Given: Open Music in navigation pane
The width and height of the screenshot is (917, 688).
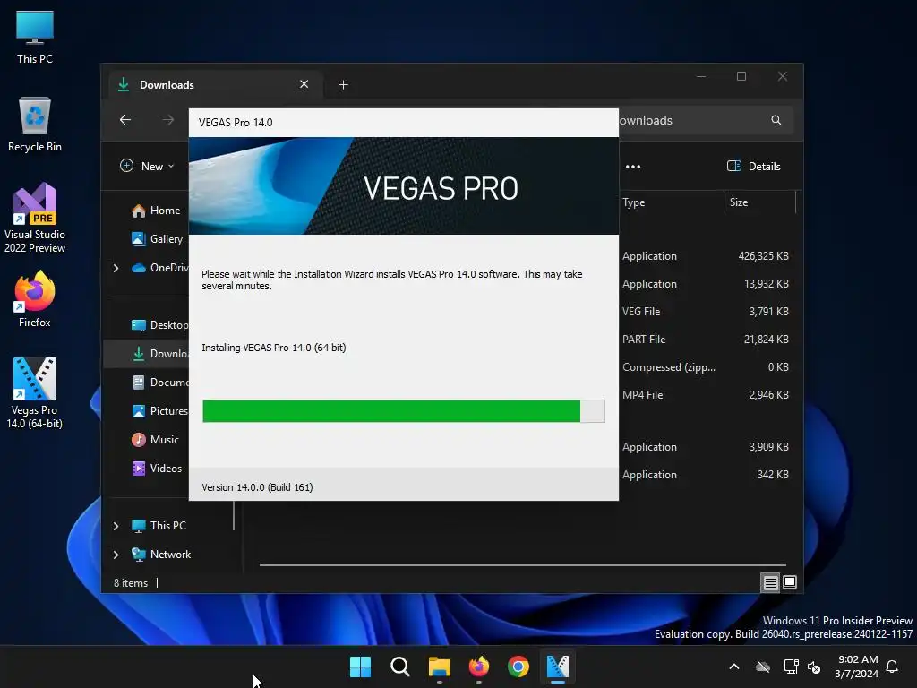Looking at the screenshot, I should click(156, 440).
